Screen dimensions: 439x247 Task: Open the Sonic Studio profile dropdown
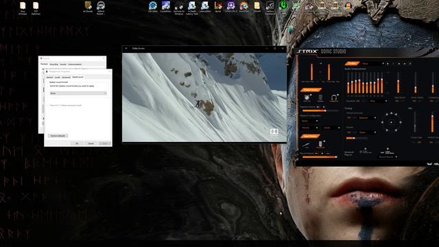pyautogui.click(x=373, y=64)
